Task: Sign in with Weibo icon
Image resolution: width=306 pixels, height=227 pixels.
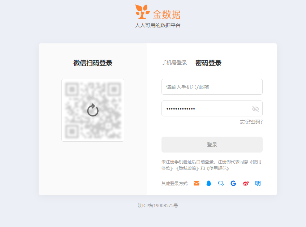Action: click(x=246, y=183)
